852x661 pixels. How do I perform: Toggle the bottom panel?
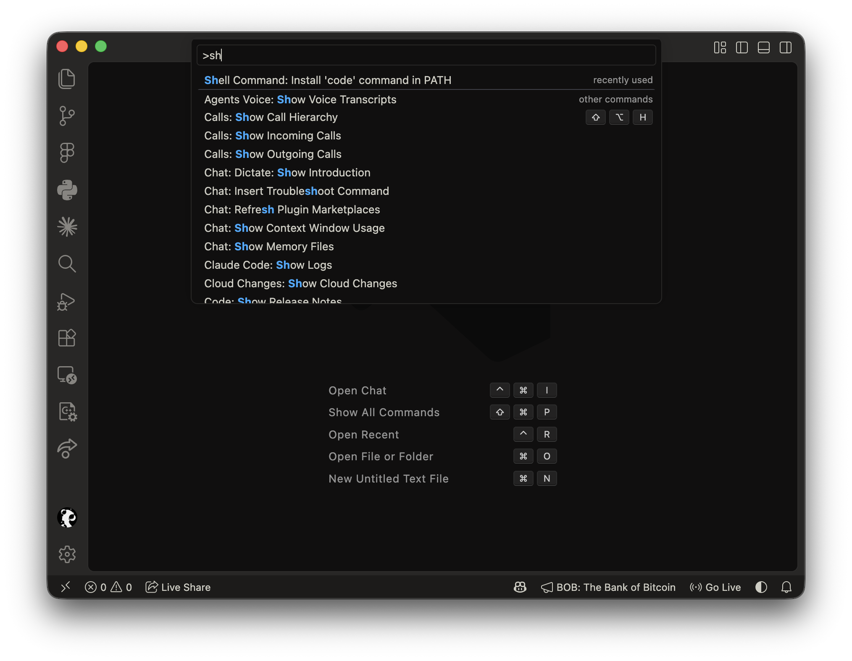pos(764,47)
